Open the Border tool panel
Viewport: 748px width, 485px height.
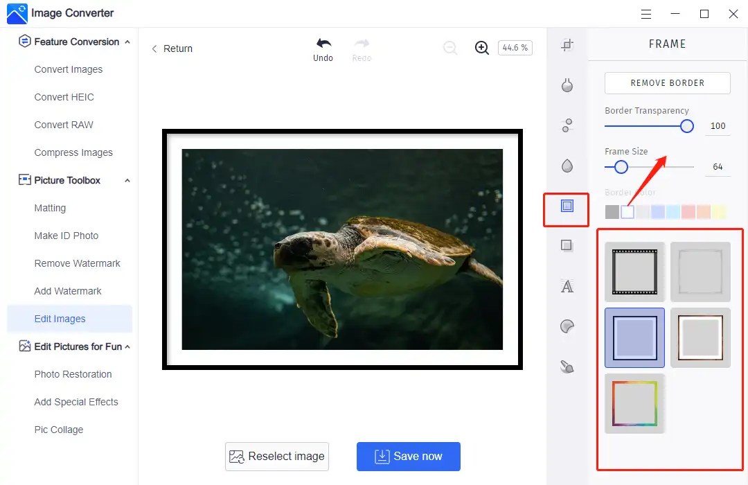coord(567,245)
